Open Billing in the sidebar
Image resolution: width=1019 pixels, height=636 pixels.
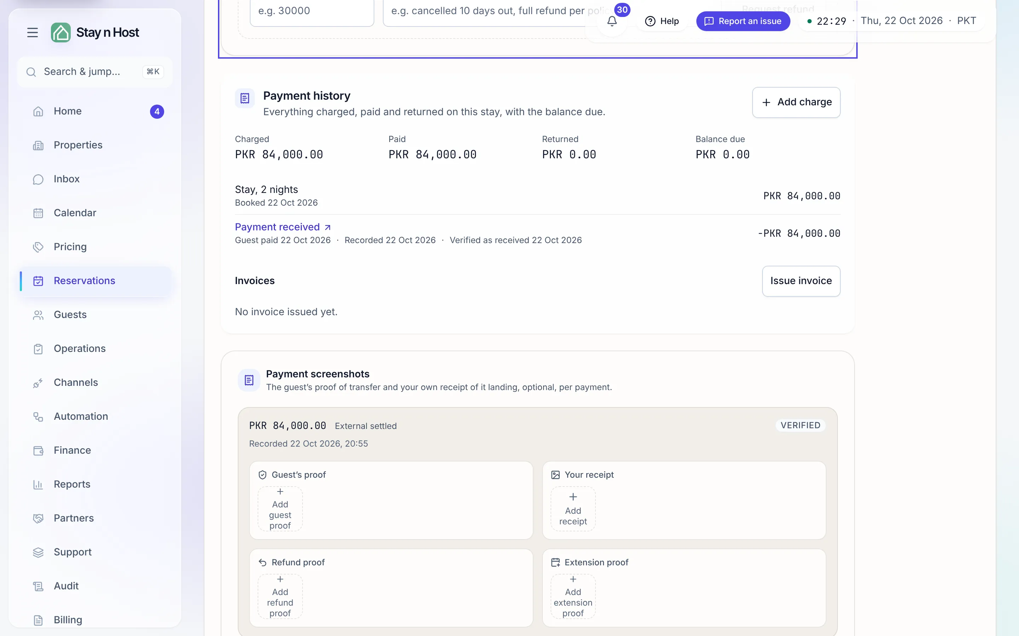point(95,620)
